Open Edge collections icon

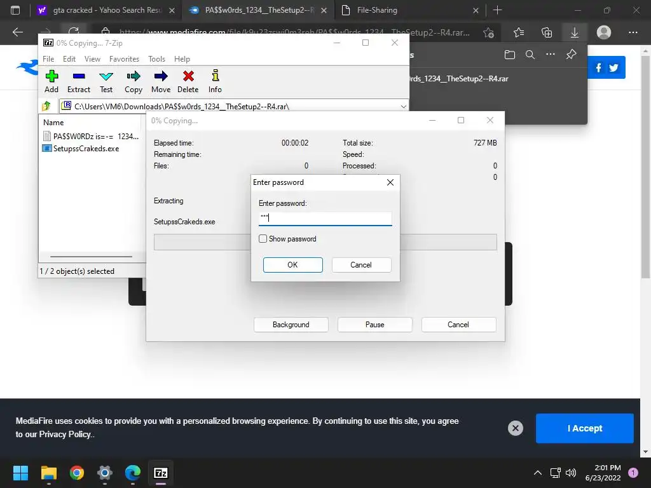547,32
